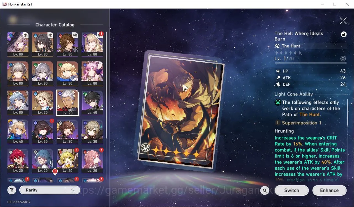Select the brown-haired Fire man Lv. 80
This screenshot has width=354, height=207.
click(67, 44)
